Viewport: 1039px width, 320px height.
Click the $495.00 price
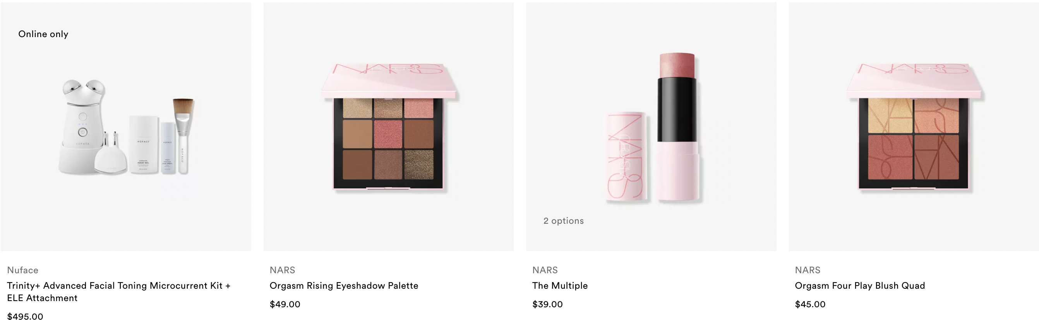click(x=25, y=316)
